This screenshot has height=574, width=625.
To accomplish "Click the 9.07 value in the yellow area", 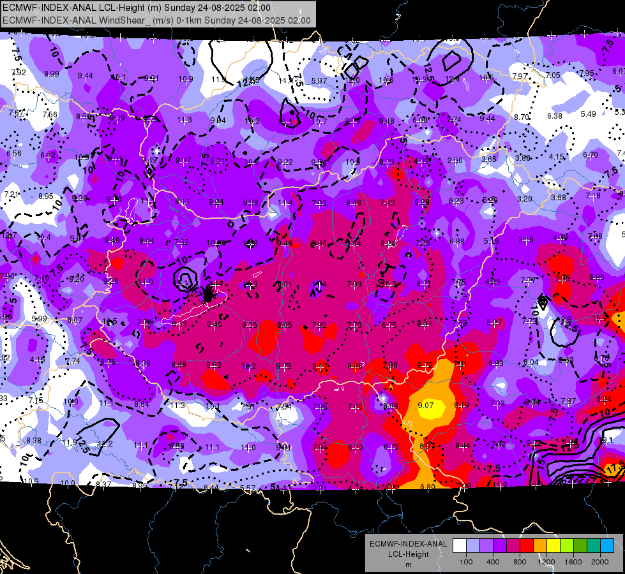I will 425,405.
